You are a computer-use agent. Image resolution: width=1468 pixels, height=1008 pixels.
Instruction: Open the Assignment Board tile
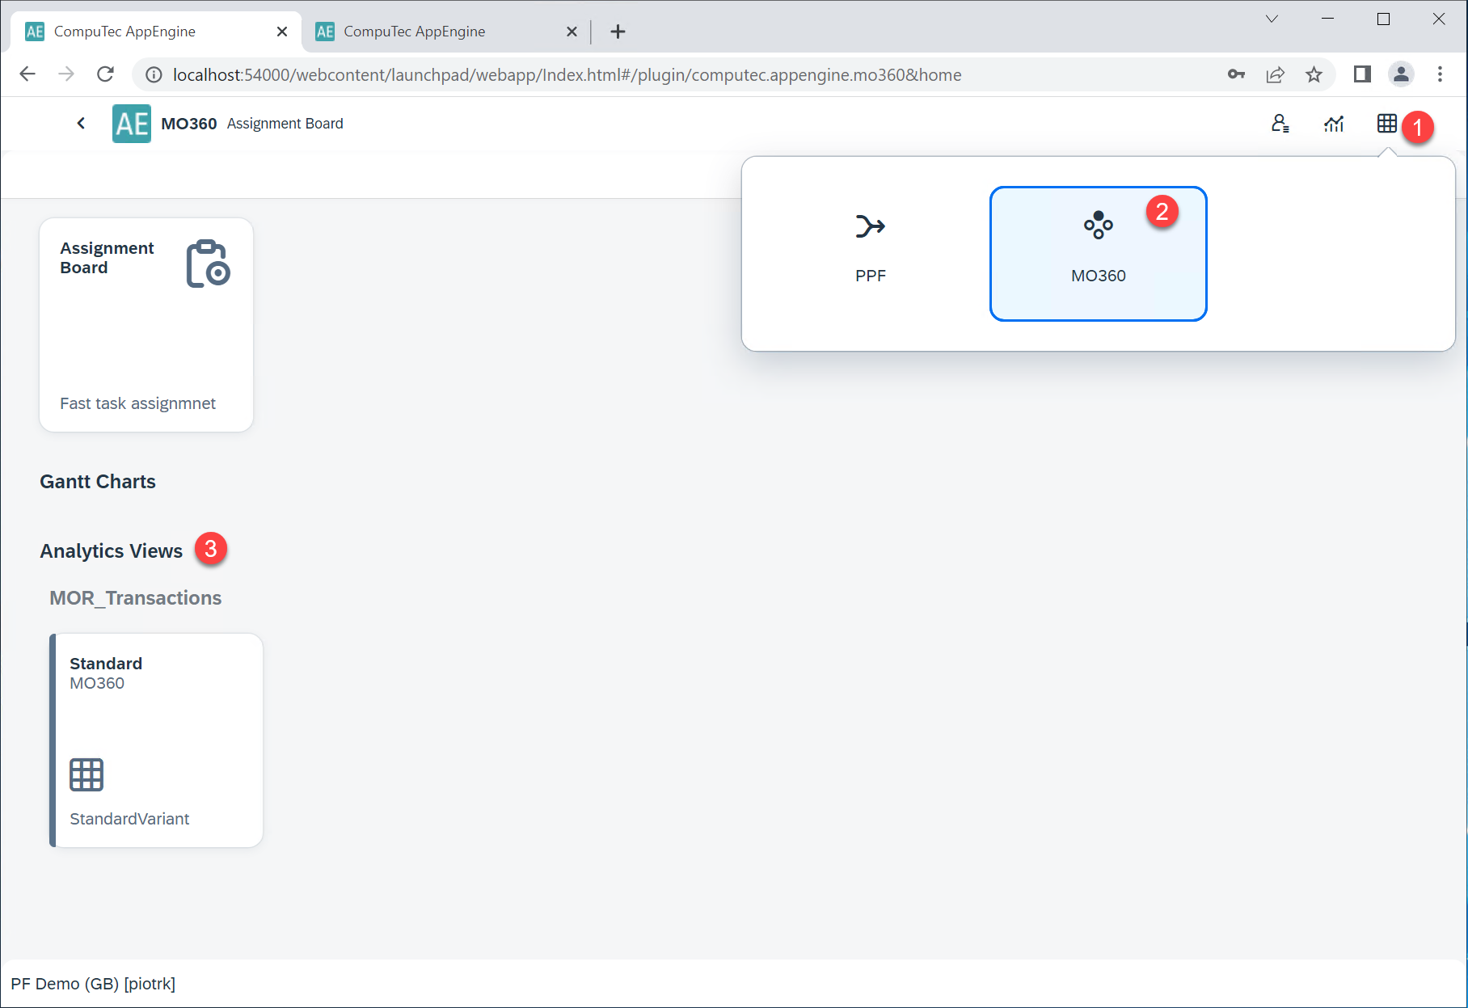pos(146,324)
